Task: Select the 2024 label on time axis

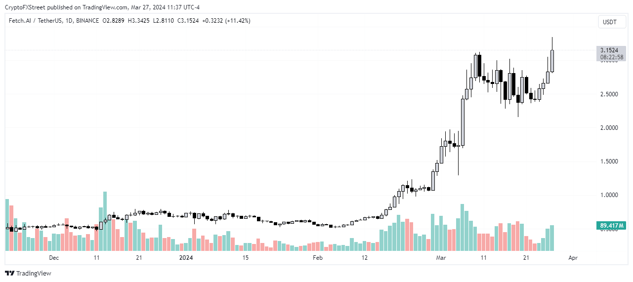Action: [x=186, y=258]
